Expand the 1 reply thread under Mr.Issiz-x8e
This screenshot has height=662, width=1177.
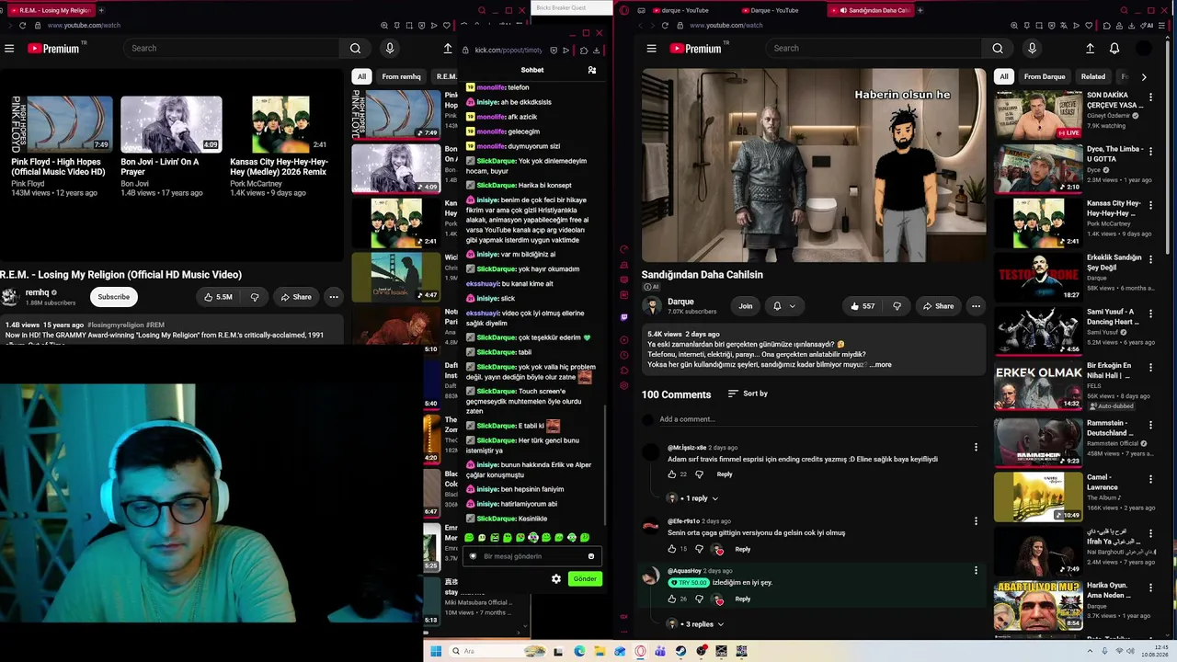click(691, 498)
